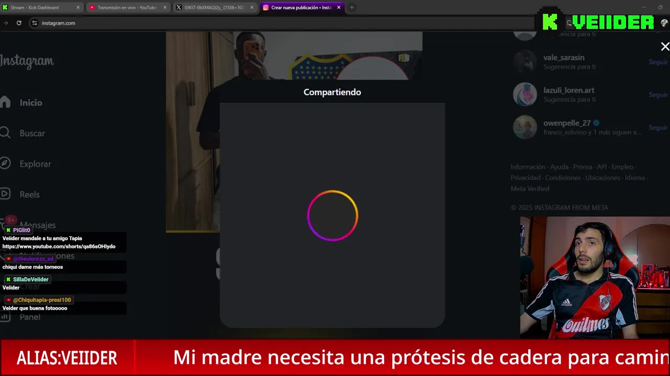The height and width of the screenshot is (376, 670).
Task: Click the loading spinner in the share dialog
Action: pyautogui.click(x=332, y=216)
